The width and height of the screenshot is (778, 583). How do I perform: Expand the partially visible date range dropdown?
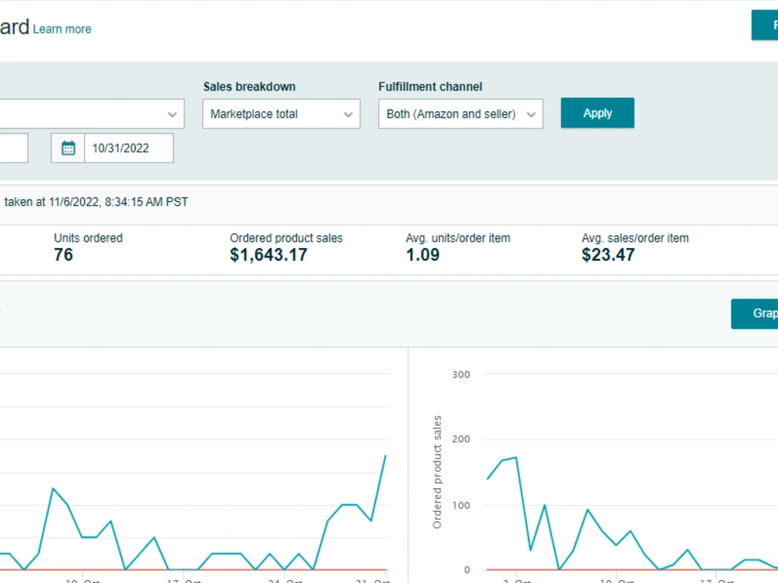click(x=92, y=114)
